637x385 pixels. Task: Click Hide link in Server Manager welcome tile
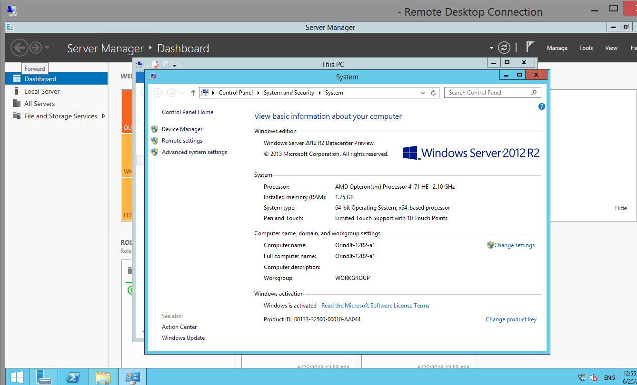(x=621, y=208)
